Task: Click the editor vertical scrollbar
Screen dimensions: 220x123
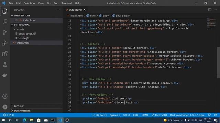Action: click(x=219, y=62)
